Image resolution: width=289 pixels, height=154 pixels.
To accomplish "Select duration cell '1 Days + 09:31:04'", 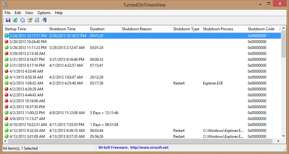I will click(x=104, y=124).
